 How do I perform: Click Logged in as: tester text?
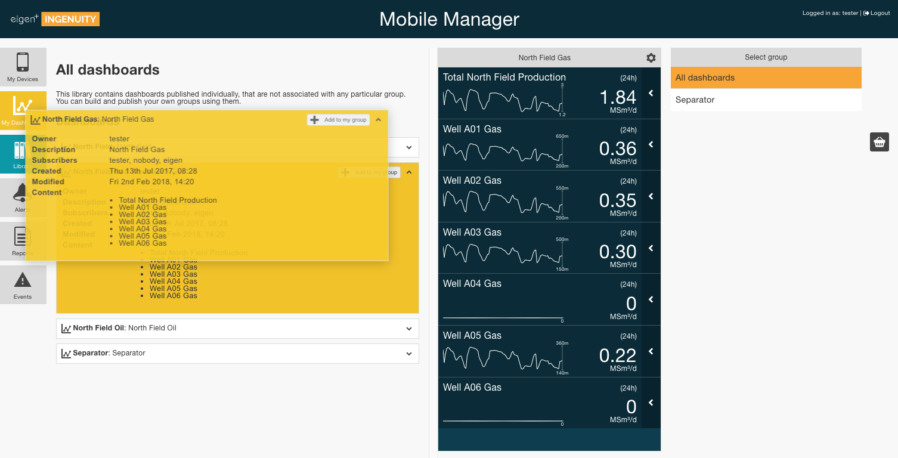[831, 13]
